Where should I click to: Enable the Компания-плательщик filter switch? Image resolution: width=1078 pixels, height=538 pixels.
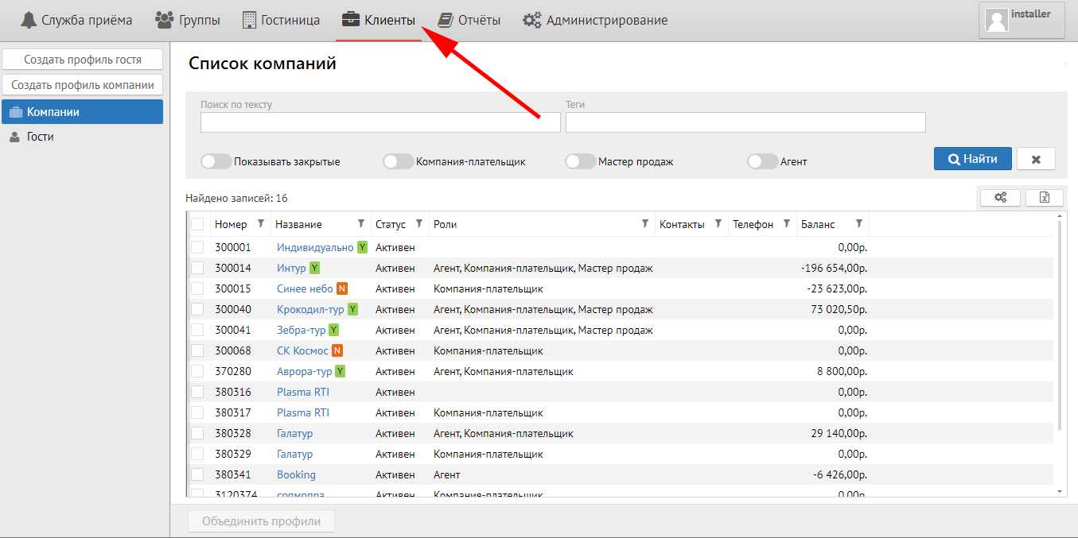[398, 161]
